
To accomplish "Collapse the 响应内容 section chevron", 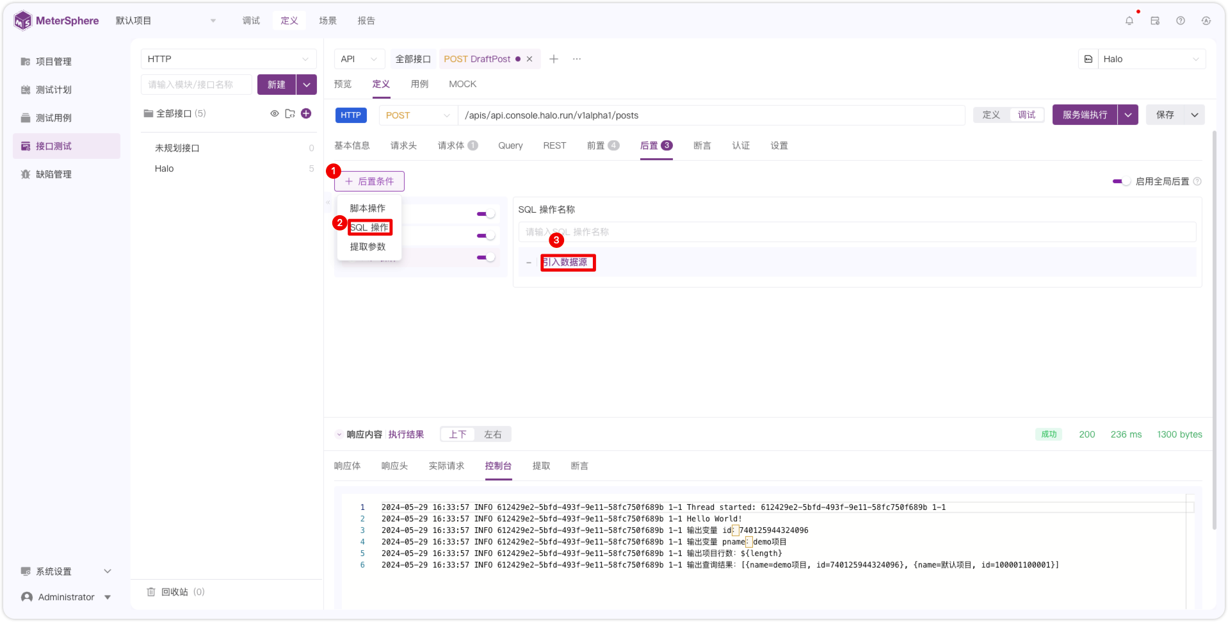I will tap(339, 434).
